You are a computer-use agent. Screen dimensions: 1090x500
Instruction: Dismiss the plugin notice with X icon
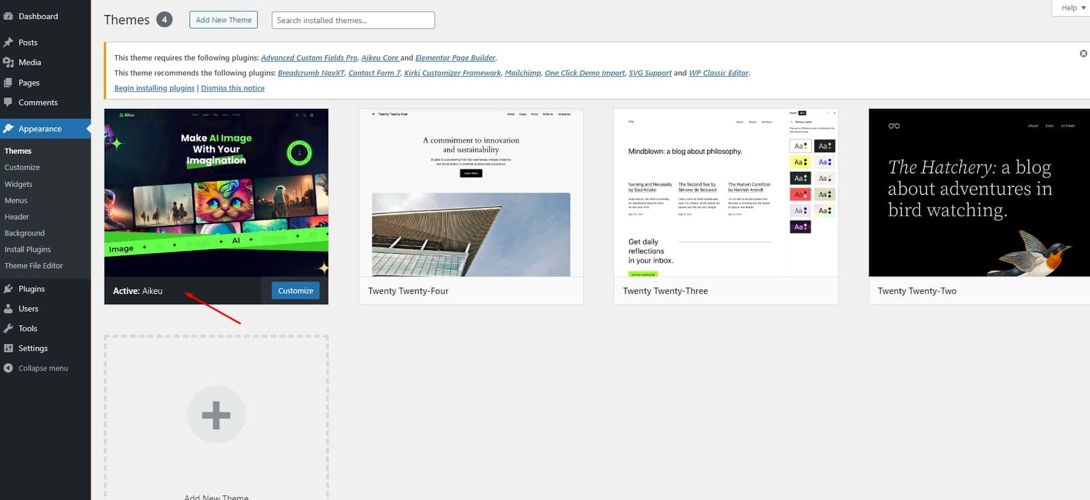(1083, 54)
